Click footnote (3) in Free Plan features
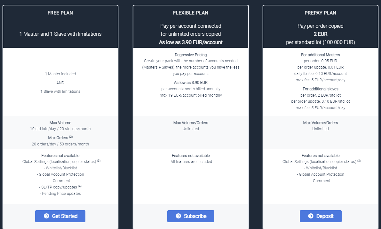Viewport: 381px width, 229px height. coord(99,161)
